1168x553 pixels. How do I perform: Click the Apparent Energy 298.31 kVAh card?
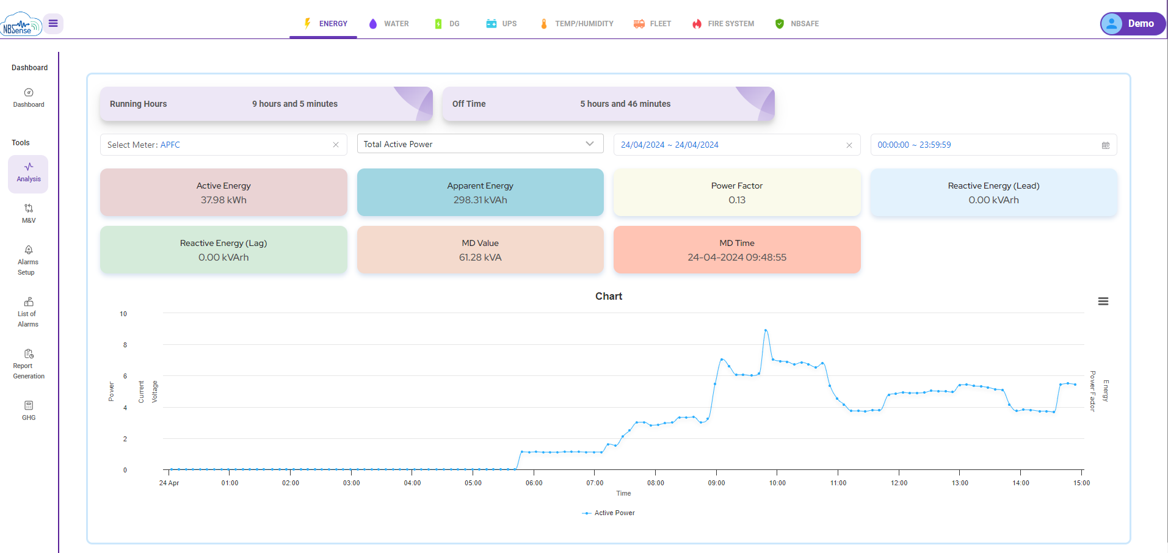point(480,192)
